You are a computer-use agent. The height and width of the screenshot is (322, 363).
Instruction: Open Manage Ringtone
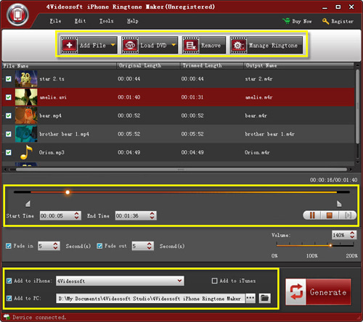pos(266,45)
